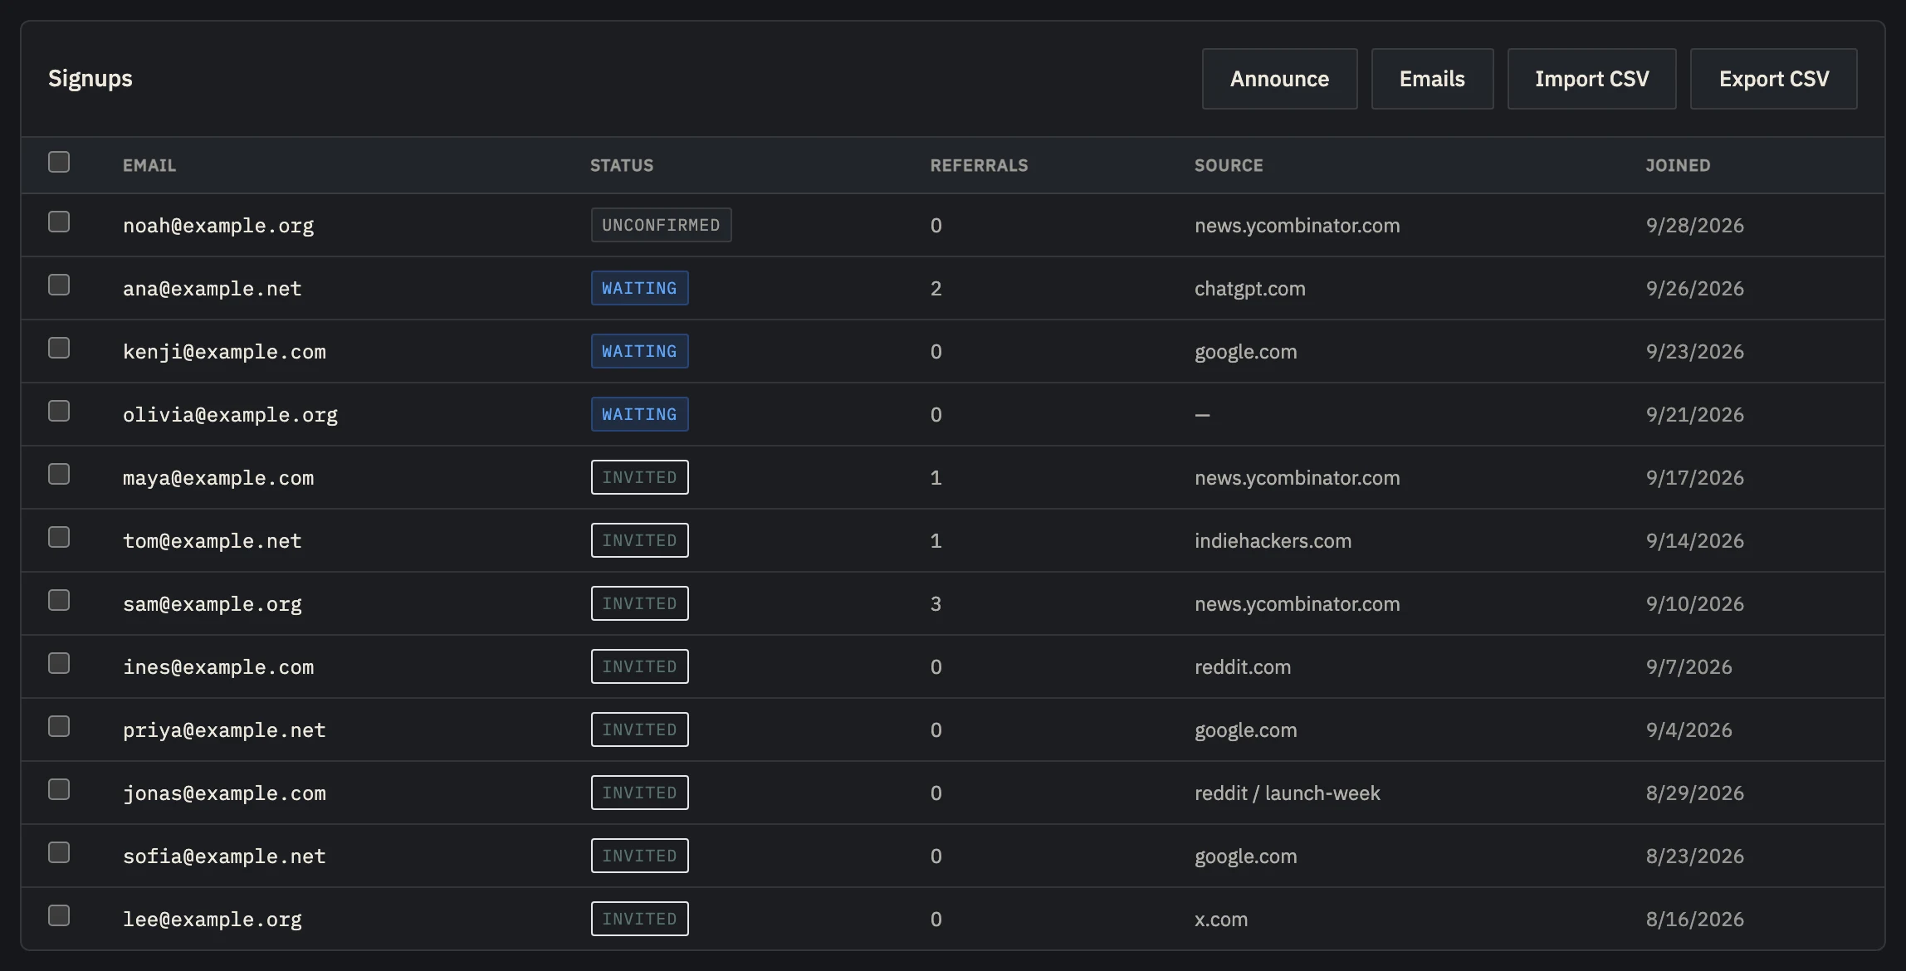The width and height of the screenshot is (1906, 971).
Task: Click source x.com
Action: coord(1220,920)
